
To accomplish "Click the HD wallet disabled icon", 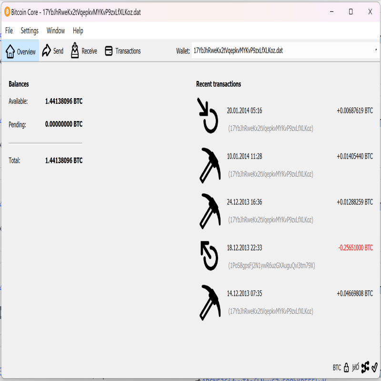I will [355, 367].
